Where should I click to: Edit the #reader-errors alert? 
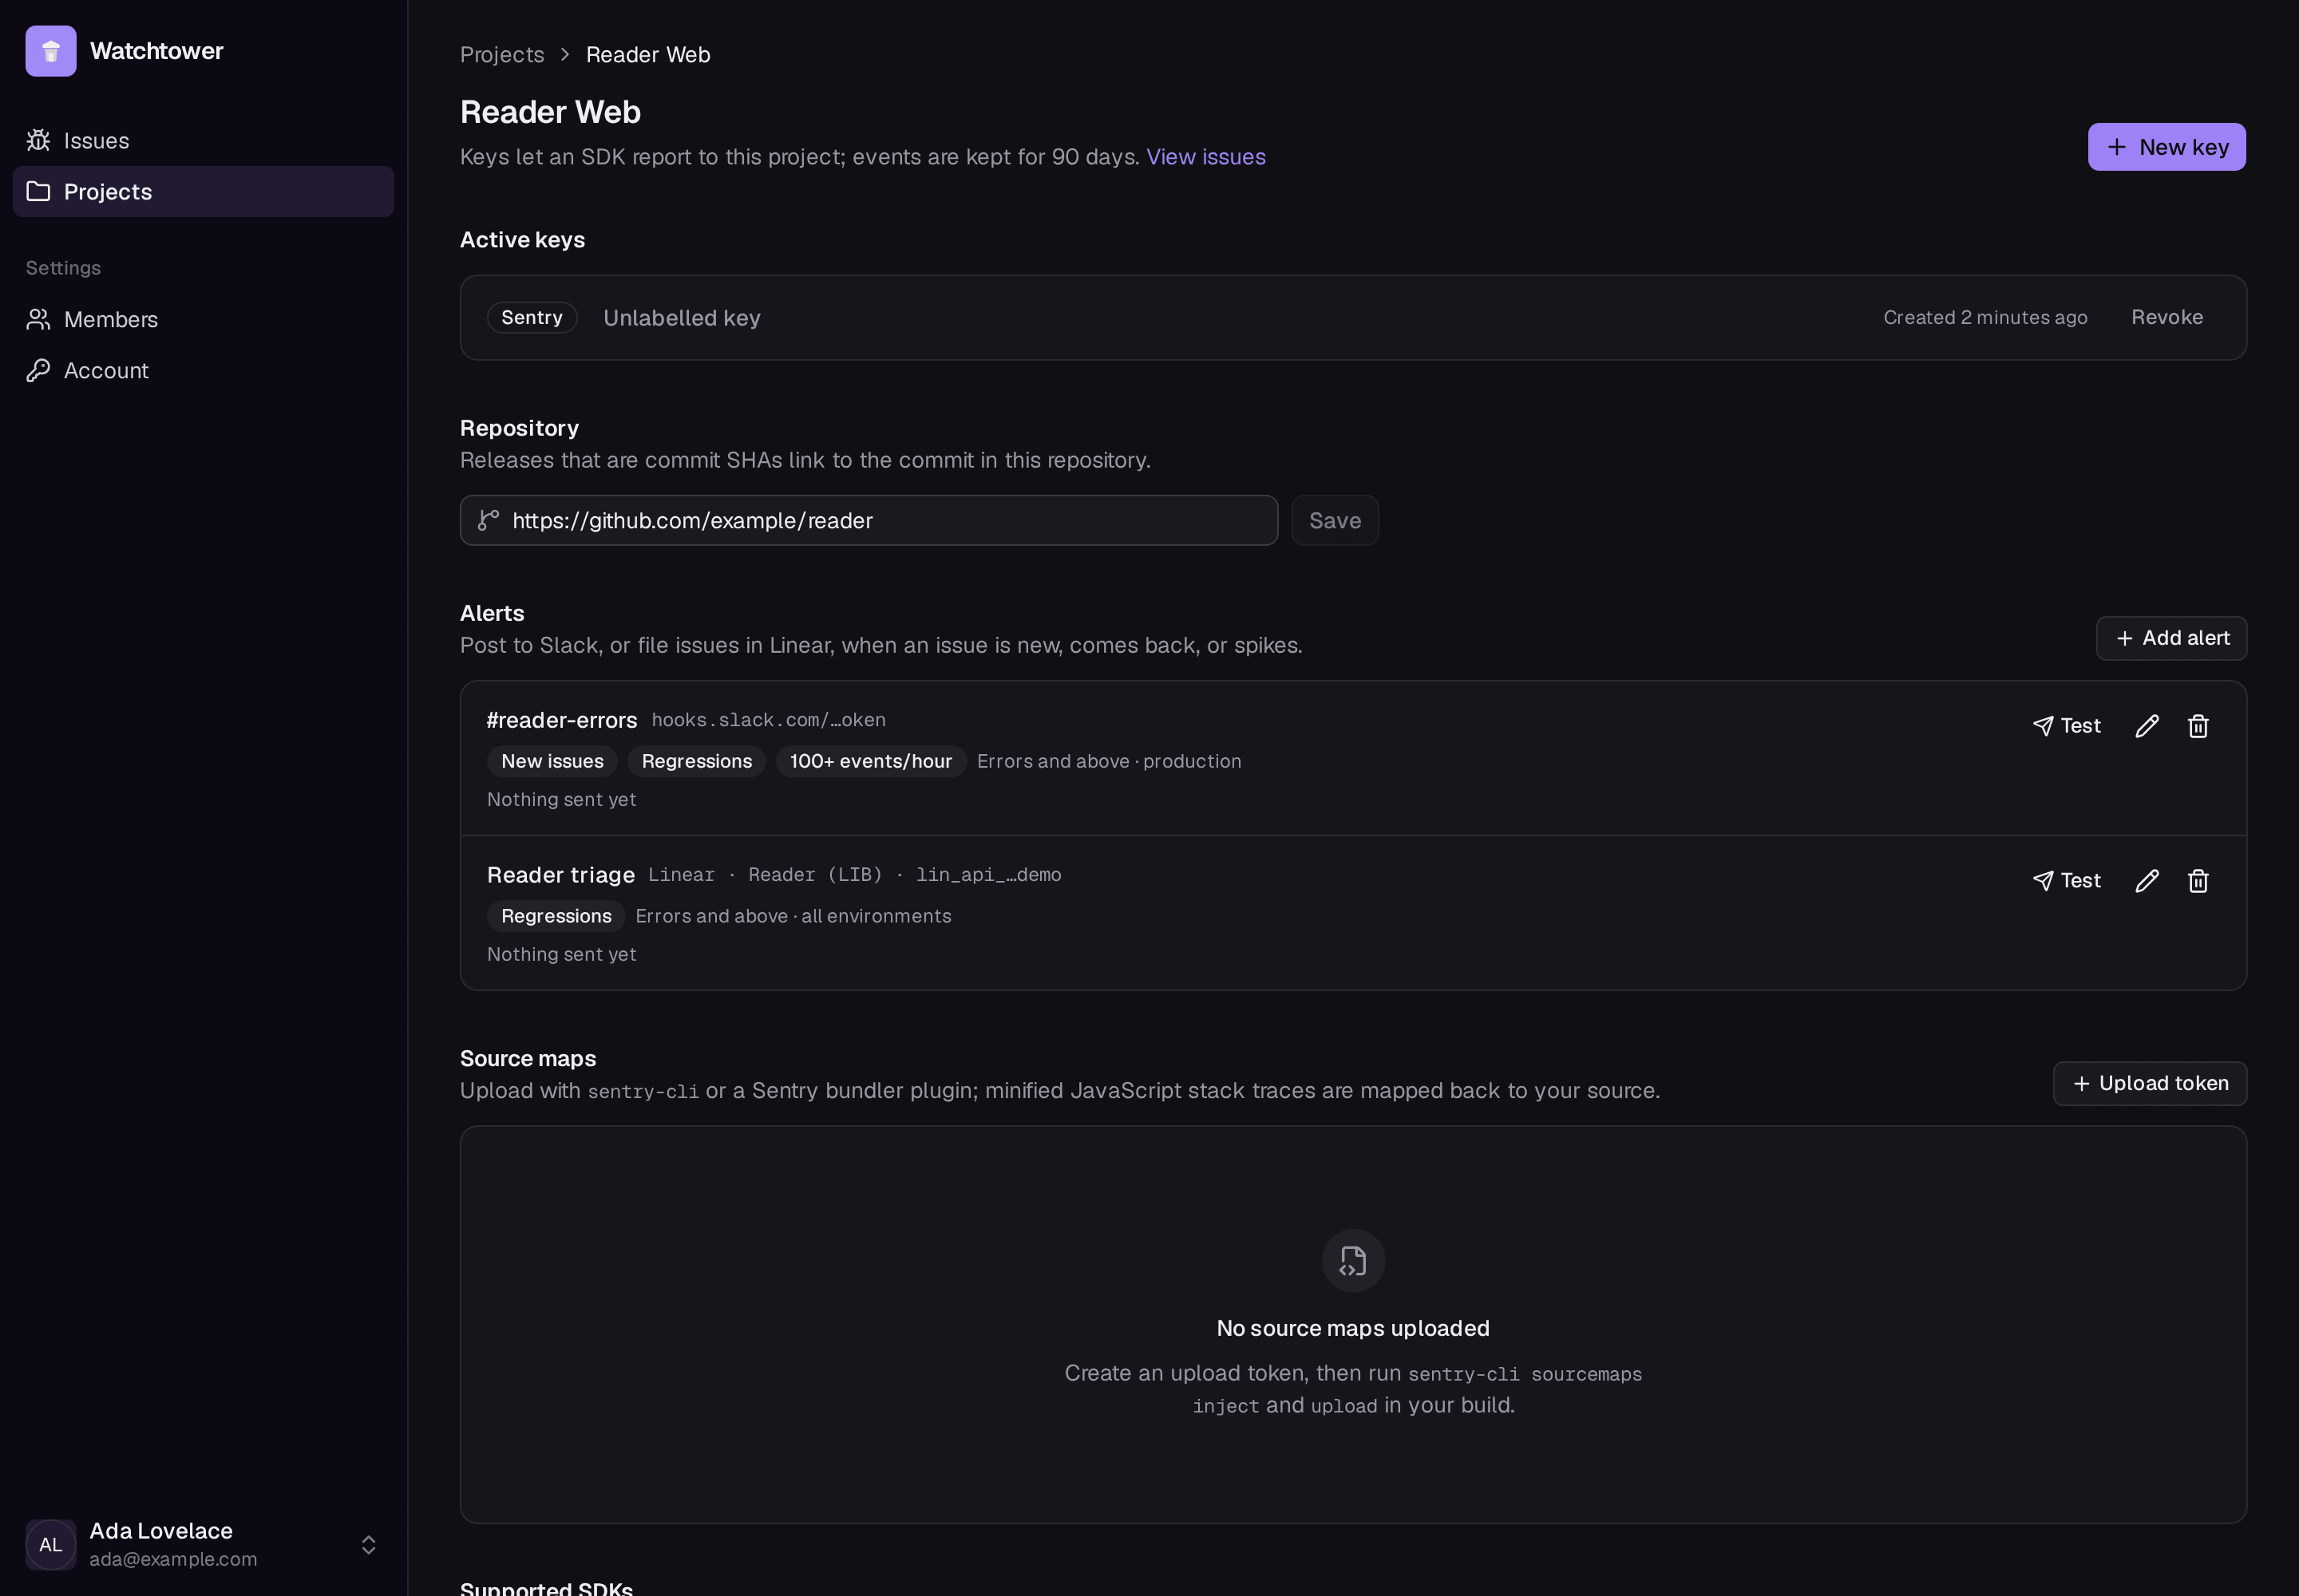(x=2147, y=727)
